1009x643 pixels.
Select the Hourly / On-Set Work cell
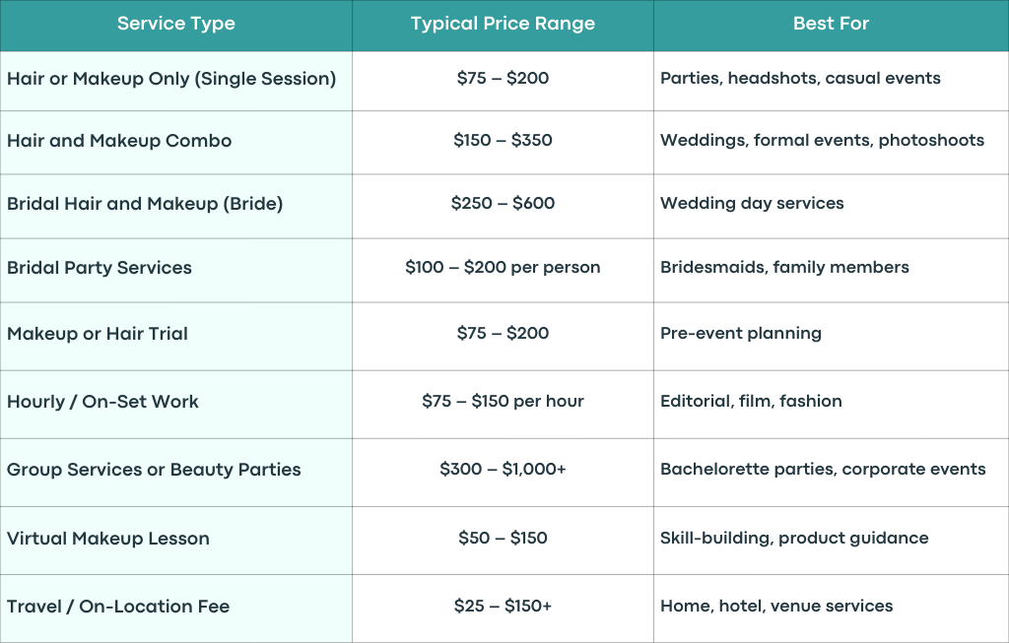[175, 403]
